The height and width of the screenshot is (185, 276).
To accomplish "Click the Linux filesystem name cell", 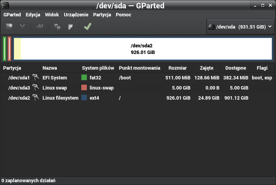I will 60,98.
